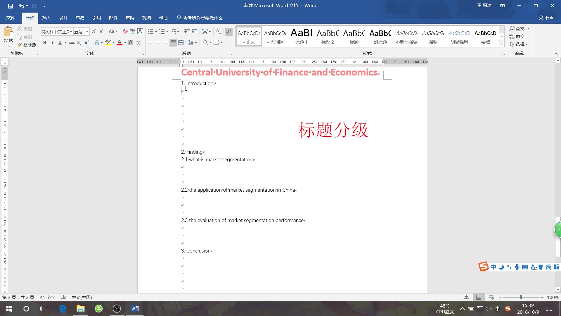Screen dimensions: 561x316
Task: Apply superscript formatting
Action: point(86,42)
